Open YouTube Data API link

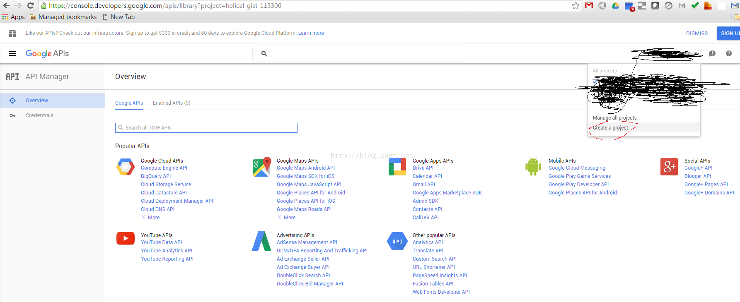click(161, 242)
